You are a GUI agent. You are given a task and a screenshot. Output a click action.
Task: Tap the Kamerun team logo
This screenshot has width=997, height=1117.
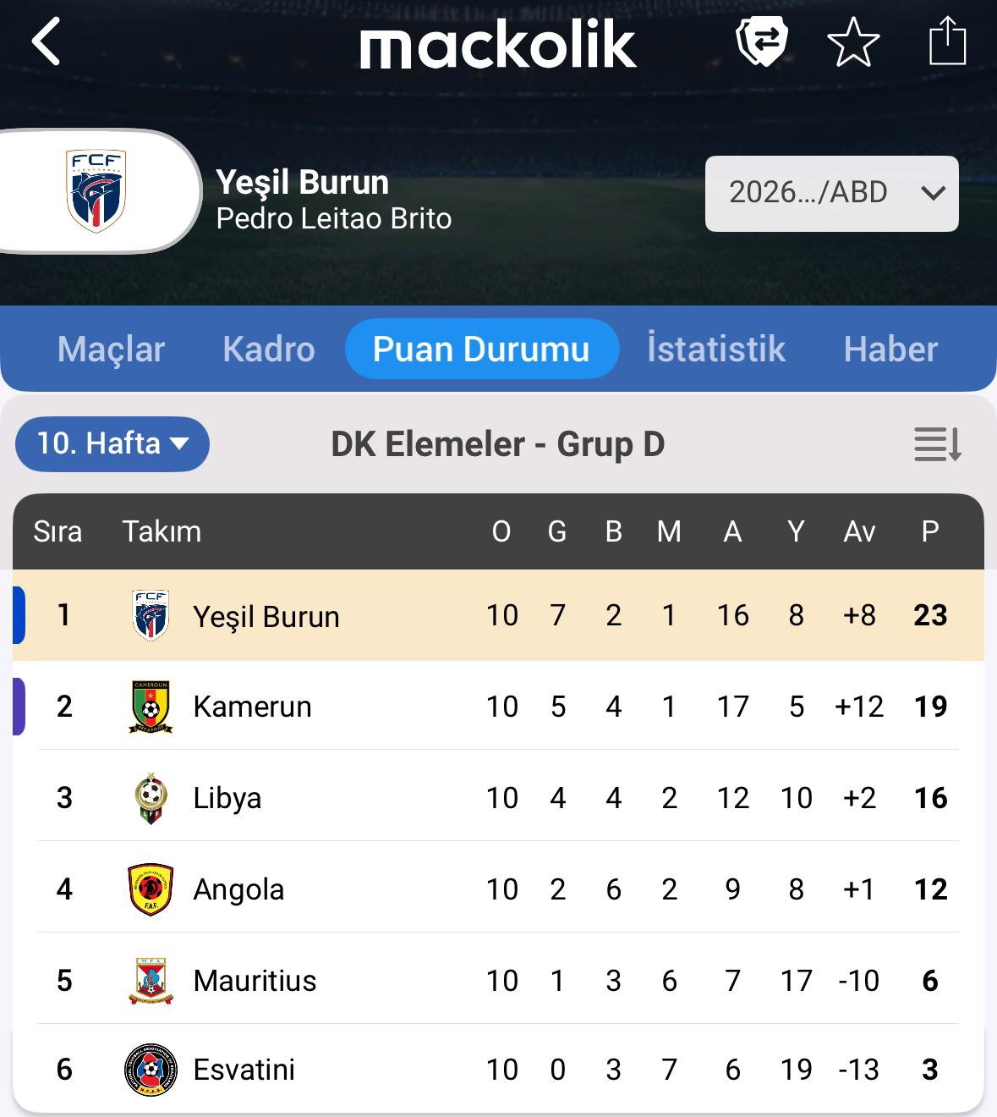tap(151, 707)
